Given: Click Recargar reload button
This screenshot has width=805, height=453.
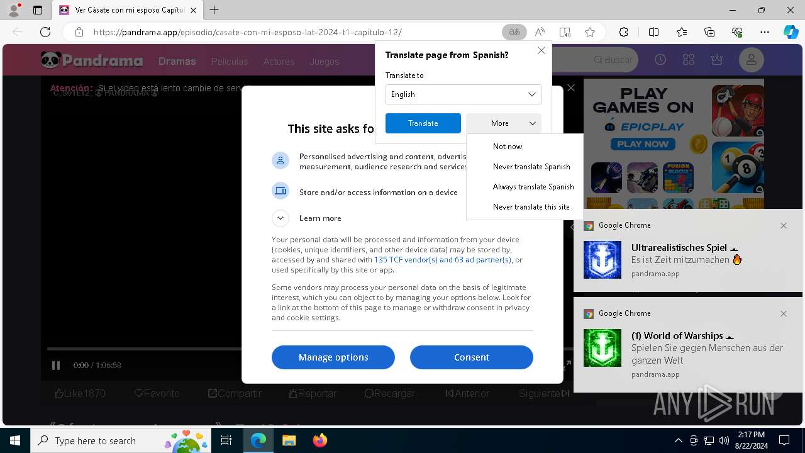Looking at the screenshot, I should pos(390,393).
